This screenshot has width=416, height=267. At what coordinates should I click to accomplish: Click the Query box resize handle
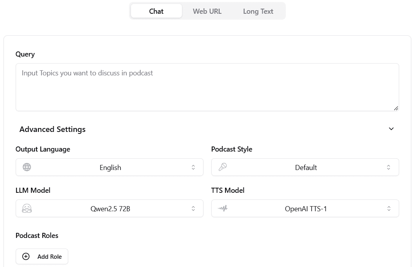(x=396, y=108)
